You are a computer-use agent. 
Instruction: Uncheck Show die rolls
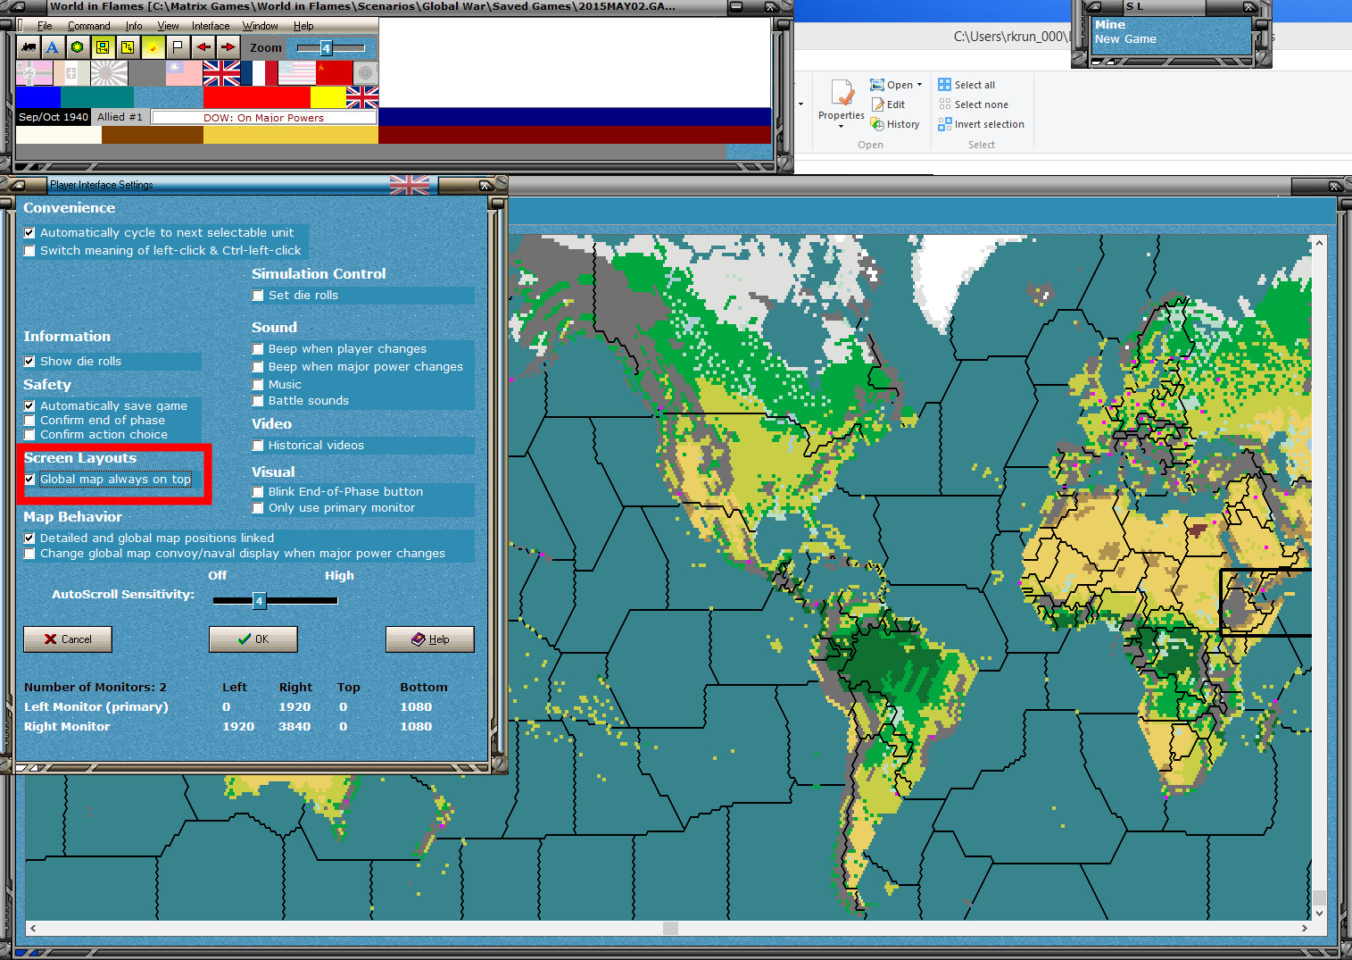[29, 362]
